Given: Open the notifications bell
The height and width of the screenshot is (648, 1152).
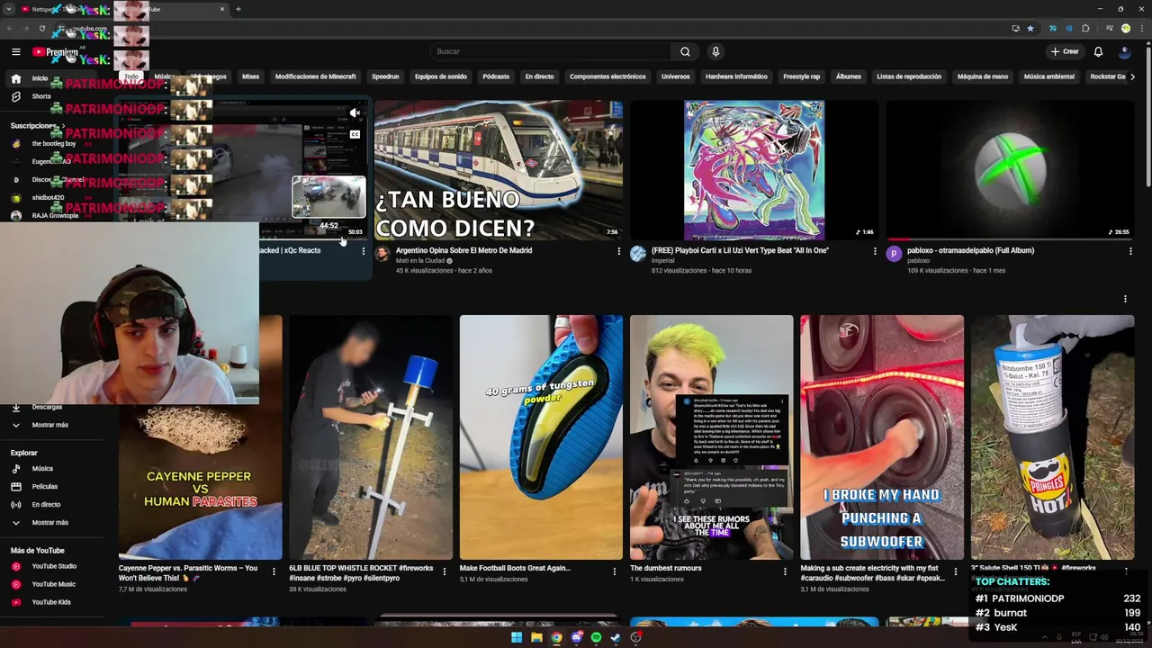Looking at the screenshot, I should (x=1098, y=51).
